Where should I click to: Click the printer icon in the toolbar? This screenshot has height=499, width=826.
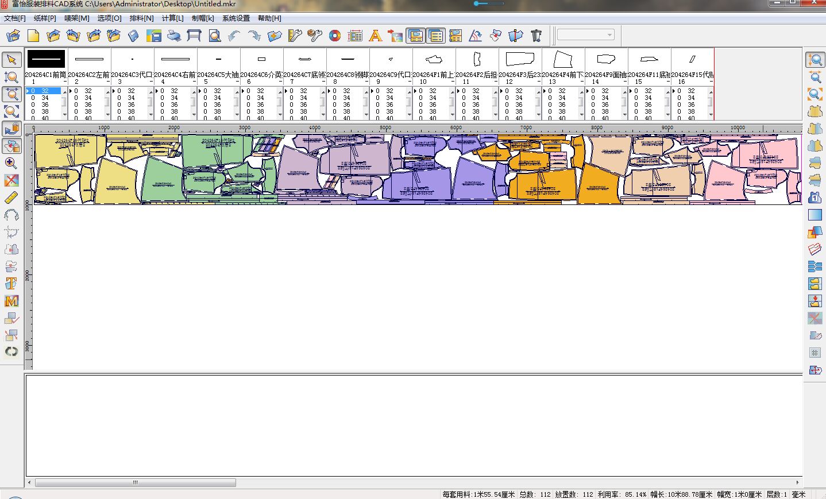(x=173, y=36)
